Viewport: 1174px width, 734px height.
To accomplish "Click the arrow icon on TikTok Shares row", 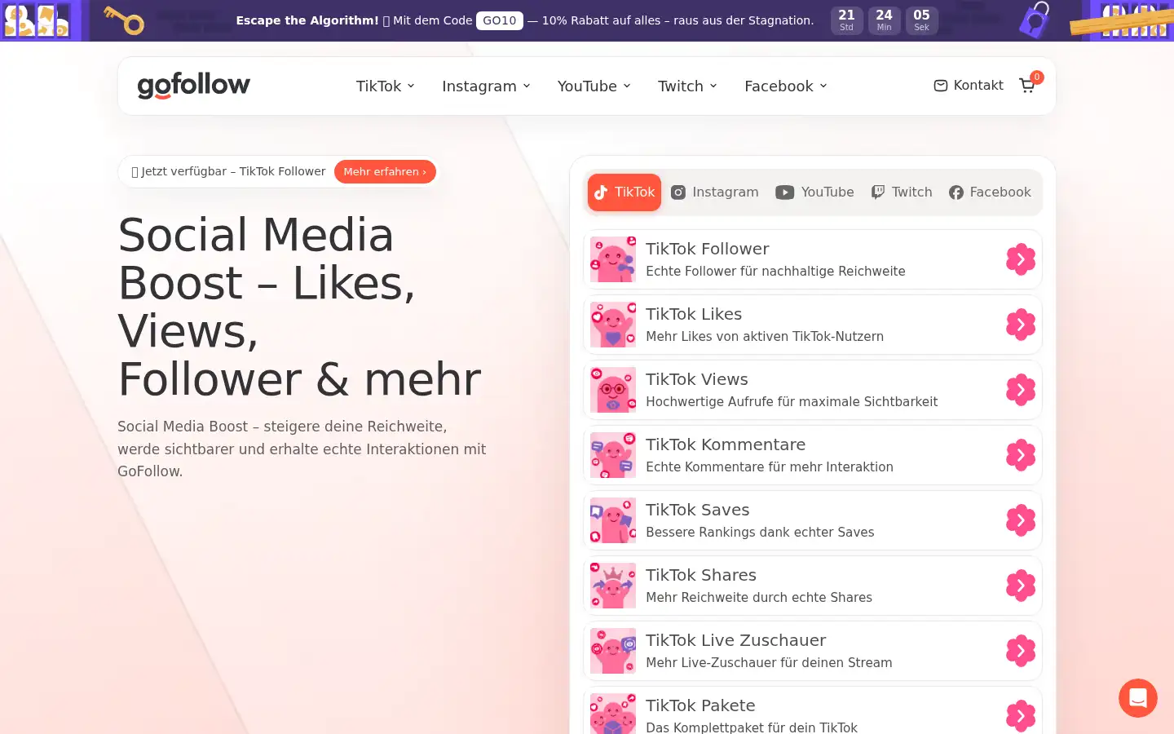I will coord(1021,586).
